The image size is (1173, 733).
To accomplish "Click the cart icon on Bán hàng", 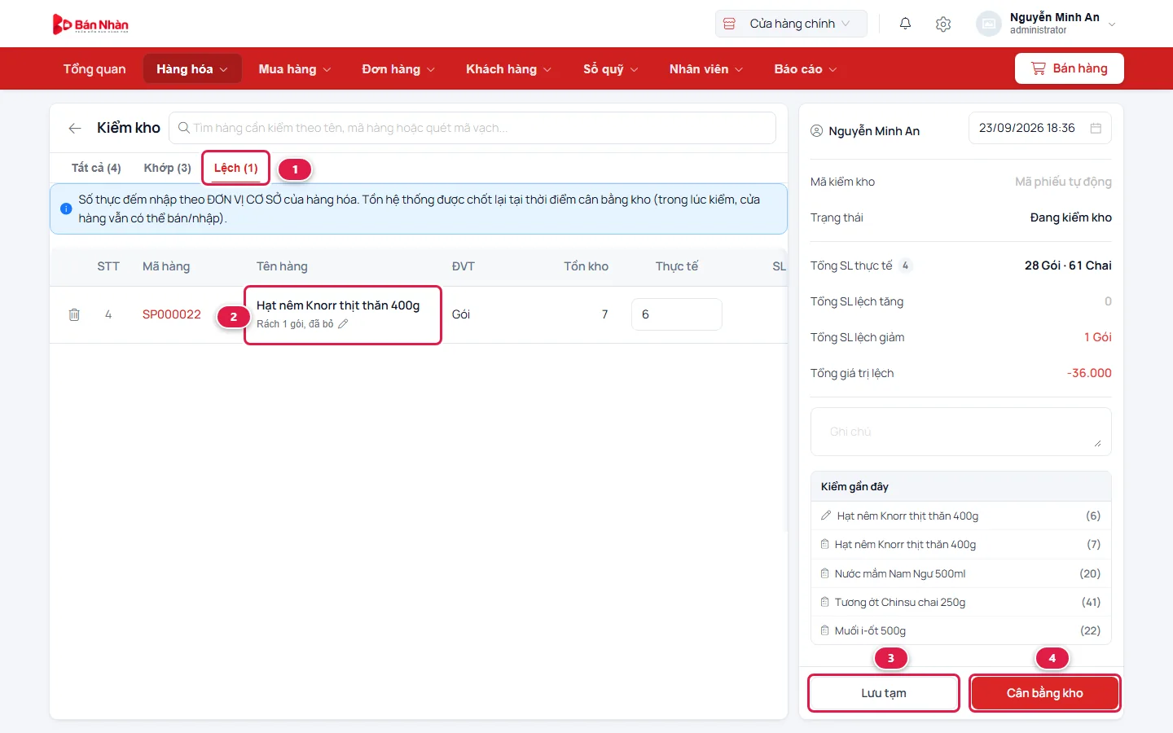I will (1039, 68).
